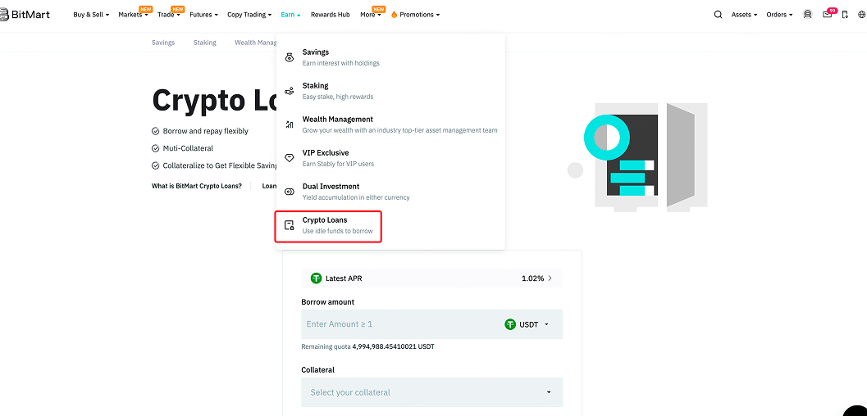Select Dual Investment in the Earn menu
The image size is (867, 416).
390,192
